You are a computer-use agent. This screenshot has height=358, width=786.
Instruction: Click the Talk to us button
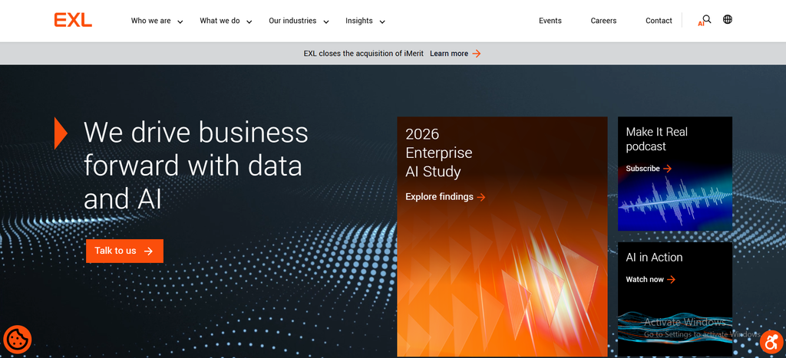(x=124, y=251)
